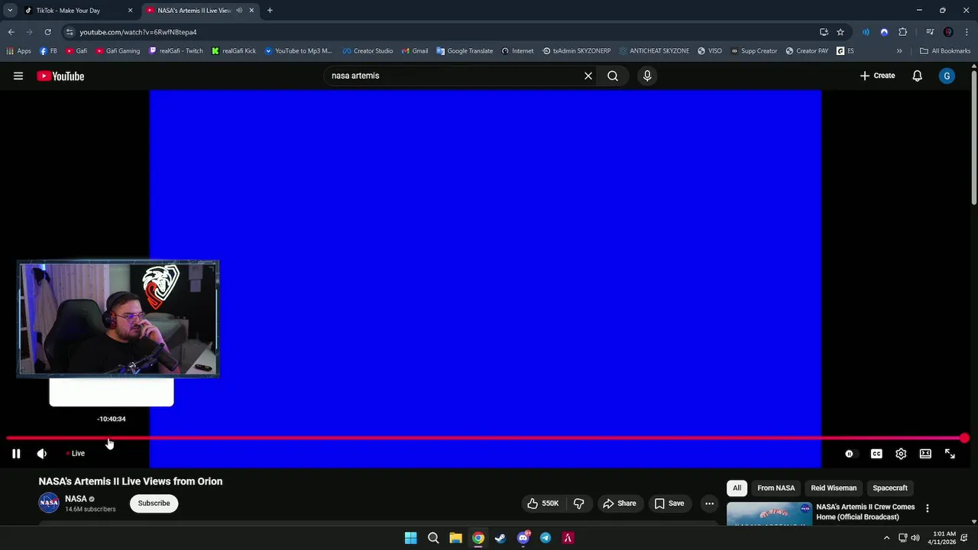Subscribe to the NASA channel
Viewport: 978px width, 550px height.
tap(154, 503)
